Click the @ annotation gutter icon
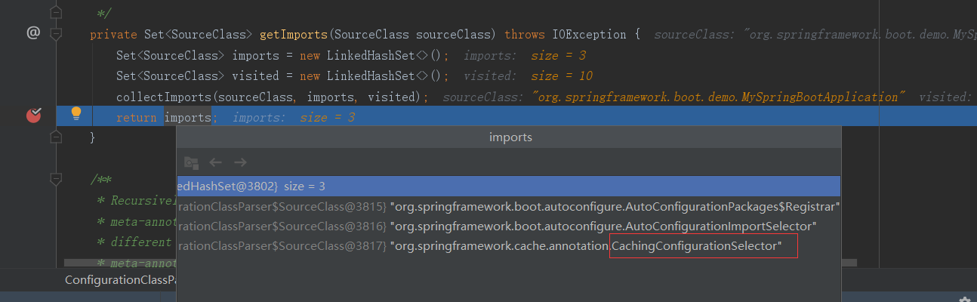Screen dimensions: 977x302 coord(32,32)
